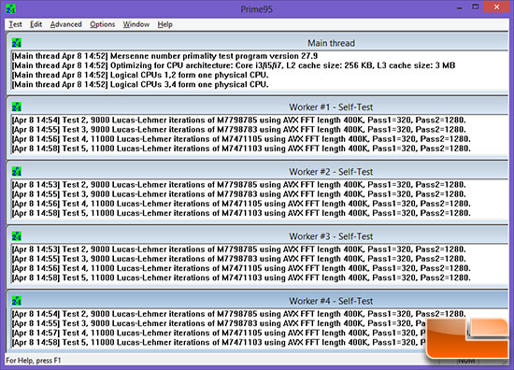
Task: Click Worker #3 Test 4 M7471105 line
Action: click(x=241, y=268)
